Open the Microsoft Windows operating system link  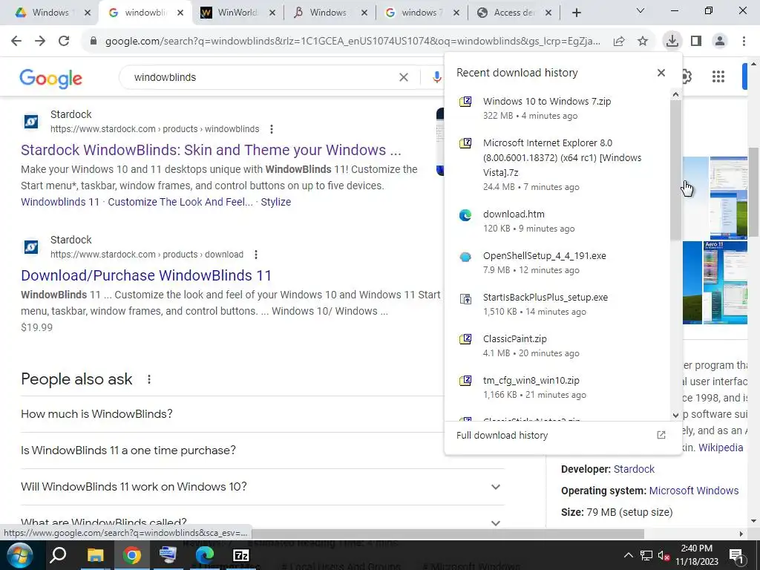[694, 491]
